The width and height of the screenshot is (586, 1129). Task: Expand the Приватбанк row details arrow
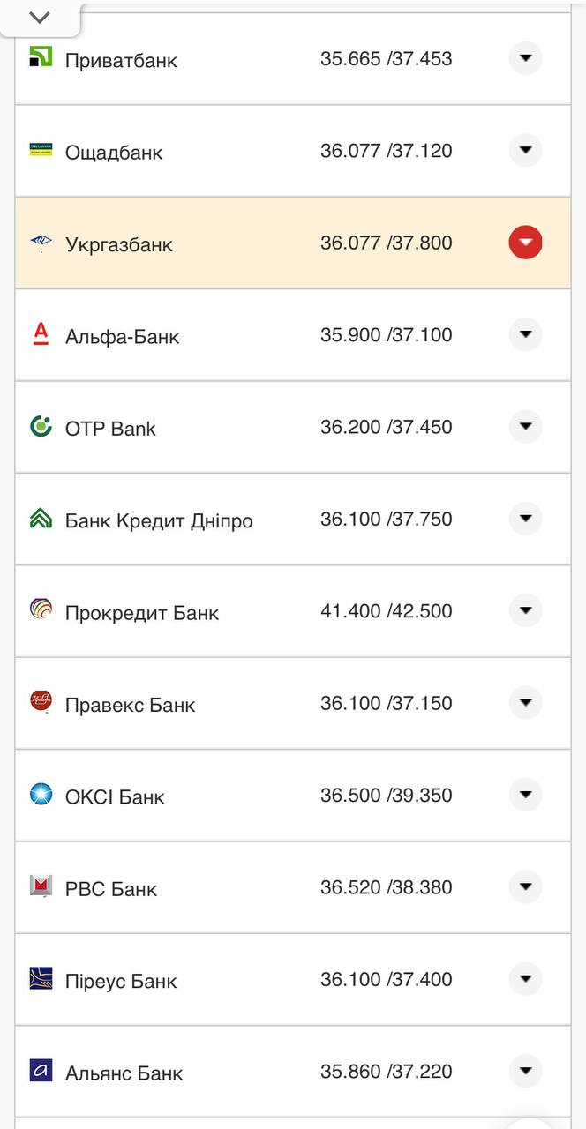[525, 58]
